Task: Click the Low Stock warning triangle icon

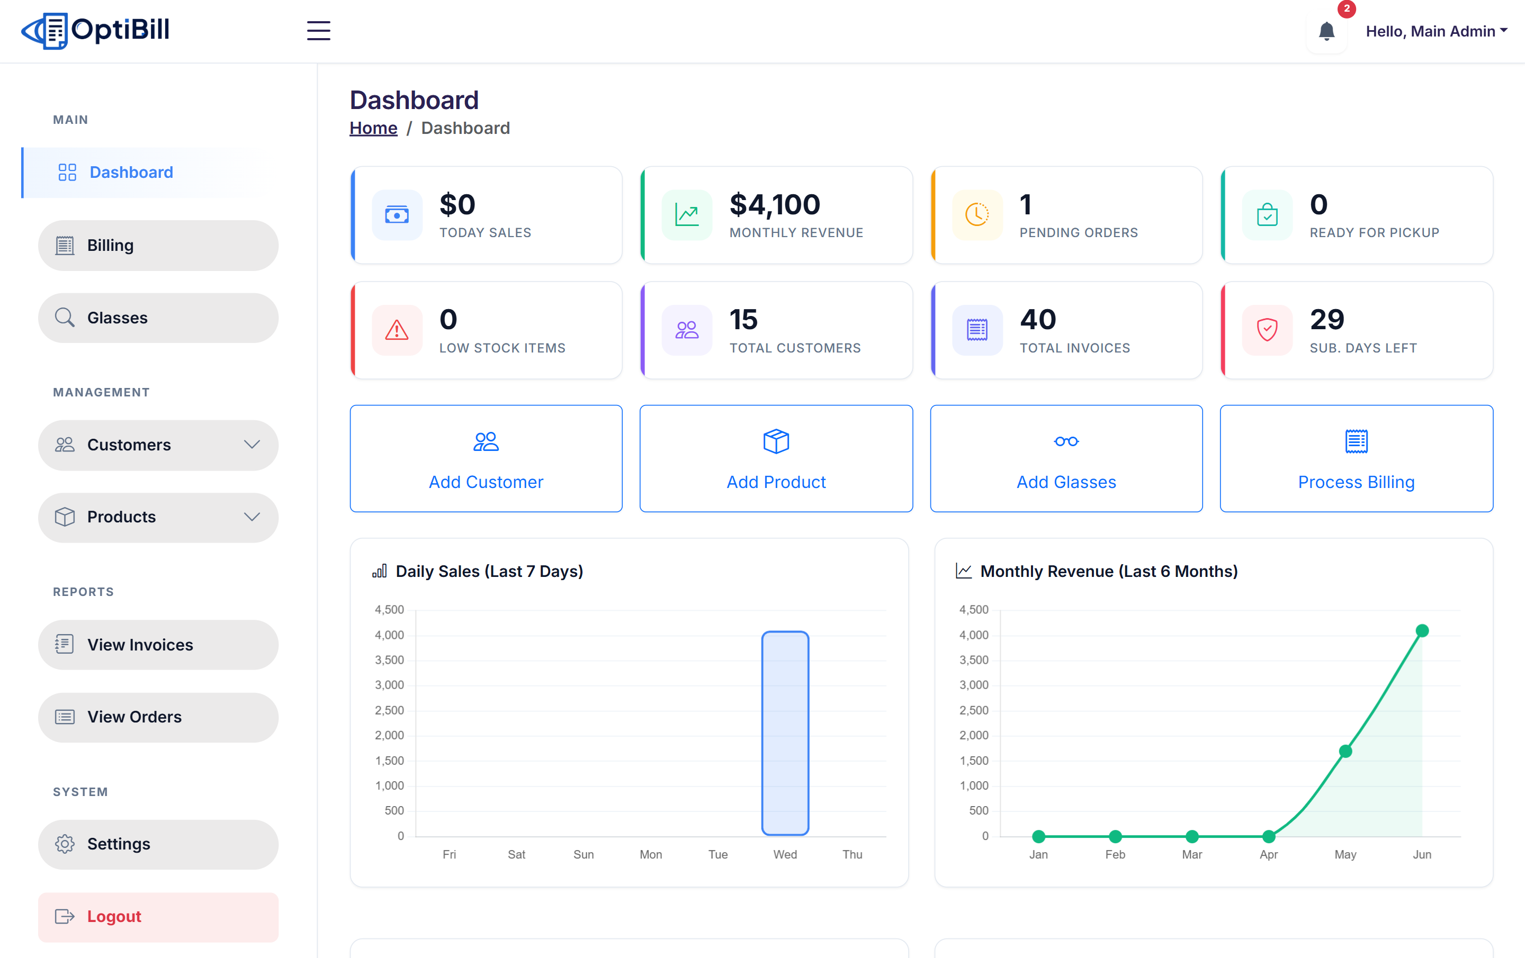Action: click(x=397, y=330)
